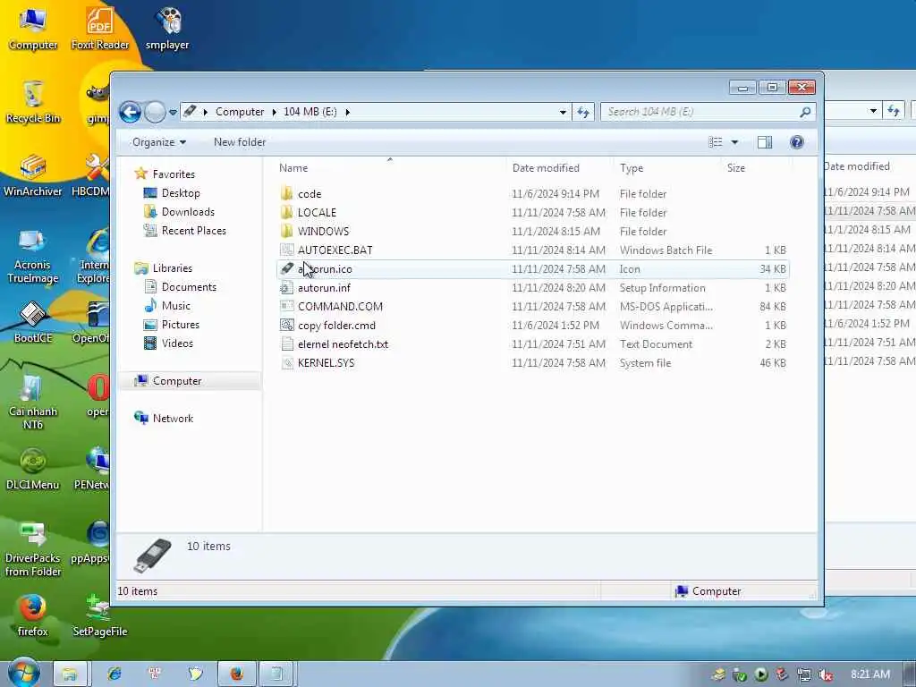The image size is (916, 687).
Task: Open the Foxit Reader desktop icon
Action: [100, 30]
